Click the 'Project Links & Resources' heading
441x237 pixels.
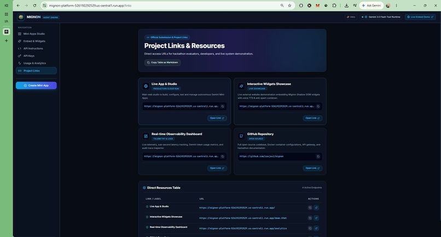pos(184,45)
